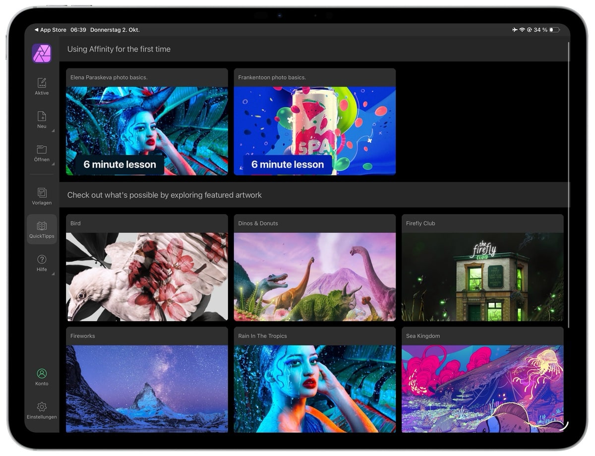
Task: Open the Aktive documents icon
Action: click(x=42, y=83)
